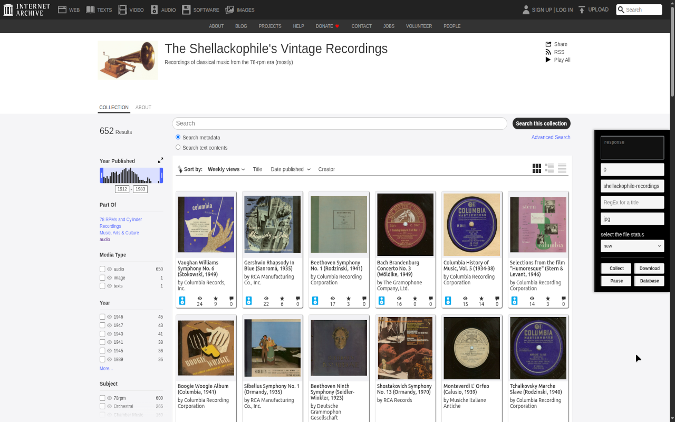Sort results by Title
675x422 pixels.
click(x=257, y=169)
